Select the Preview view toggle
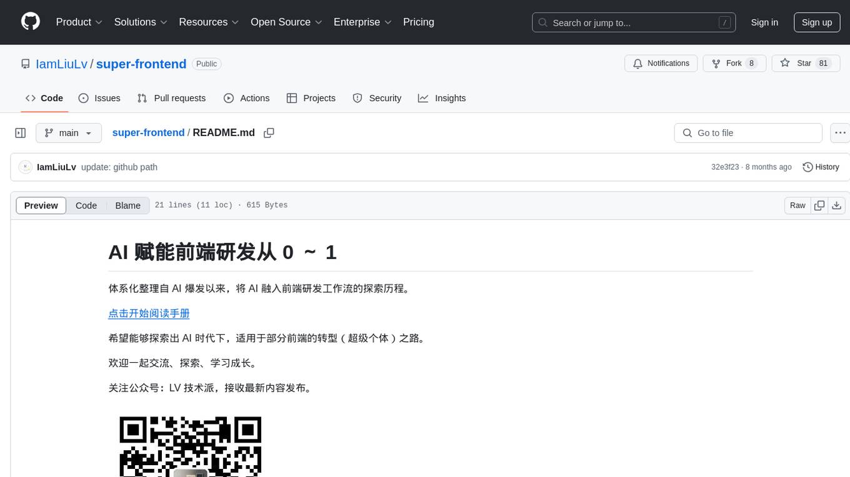The width and height of the screenshot is (850, 477). pos(41,205)
